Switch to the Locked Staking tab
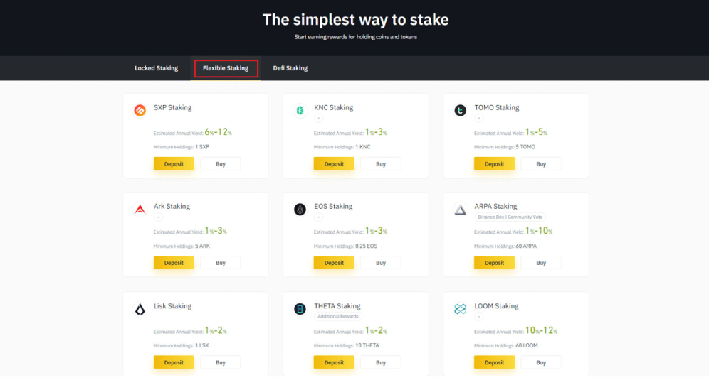 click(x=156, y=68)
